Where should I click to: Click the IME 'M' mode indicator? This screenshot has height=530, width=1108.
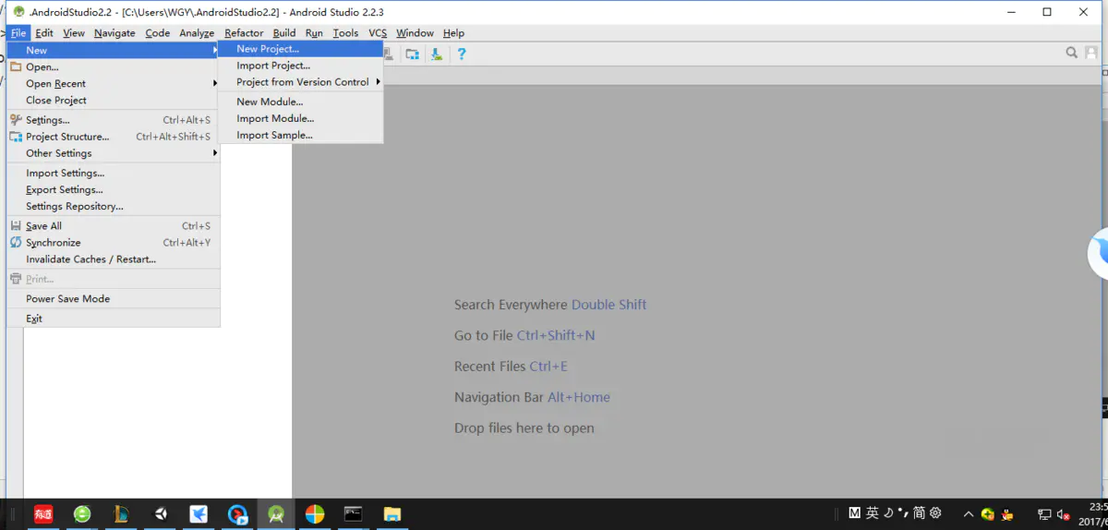pyautogui.click(x=855, y=513)
